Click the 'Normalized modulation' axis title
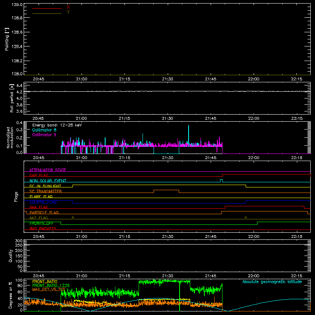315x315 pixels. coord(9,137)
